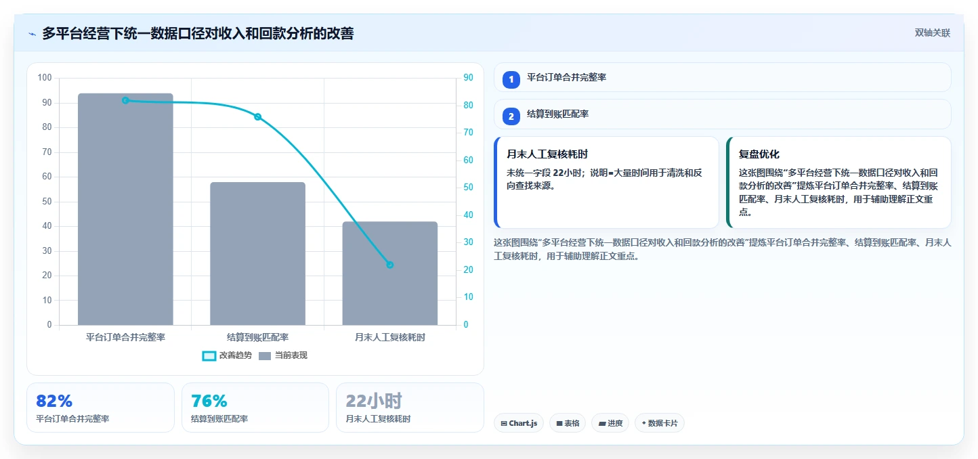Click the trend line point above 平台订单合并完整率

[x=125, y=100]
